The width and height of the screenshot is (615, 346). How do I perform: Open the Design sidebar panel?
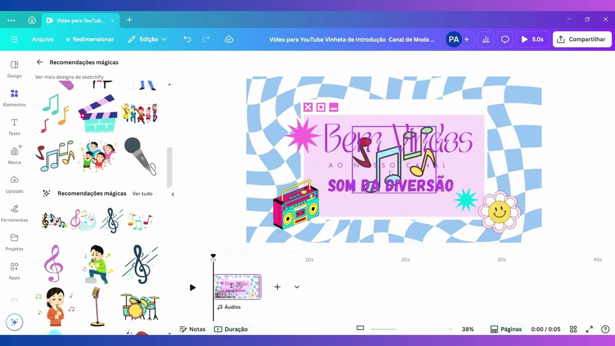click(14, 69)
